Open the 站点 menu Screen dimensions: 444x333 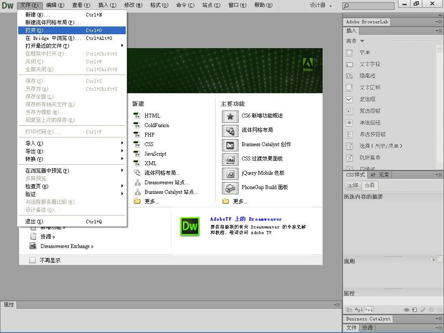tap(211, 5)
